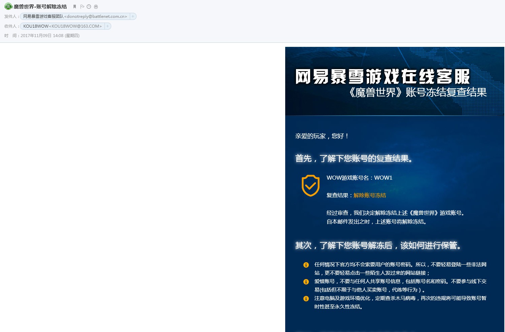Print the email using the printer icon
The width and height of the screenshot is (505, 332).
96,7
